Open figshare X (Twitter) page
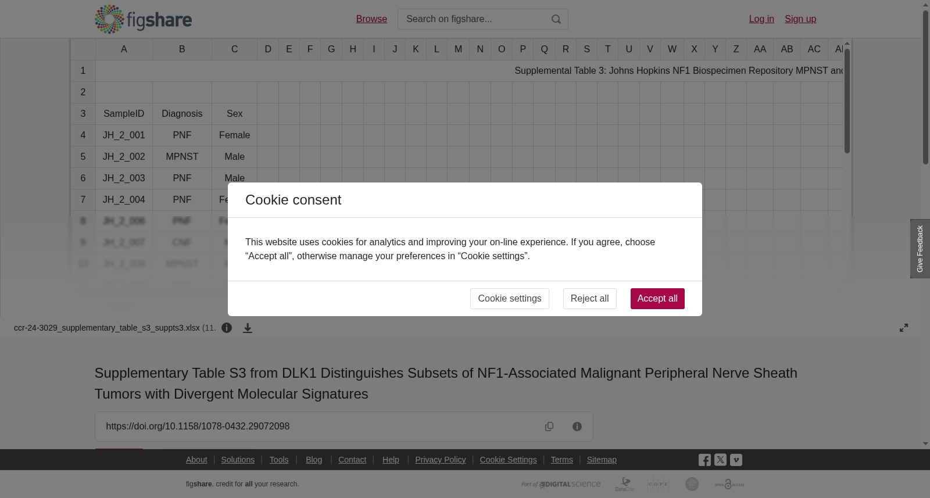Screen dimensions: 930x498 [x=720, y=460]
